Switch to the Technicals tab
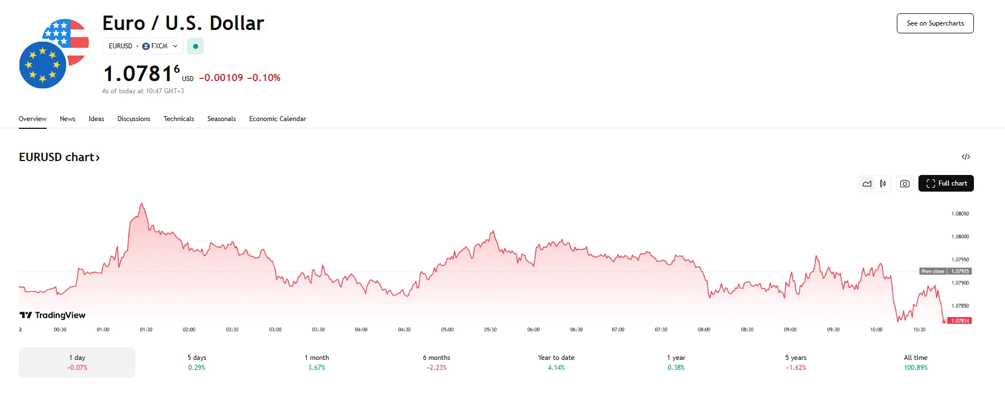This screenshot has width=1005, height=396. pyautogui.click(x=179, y=119)
